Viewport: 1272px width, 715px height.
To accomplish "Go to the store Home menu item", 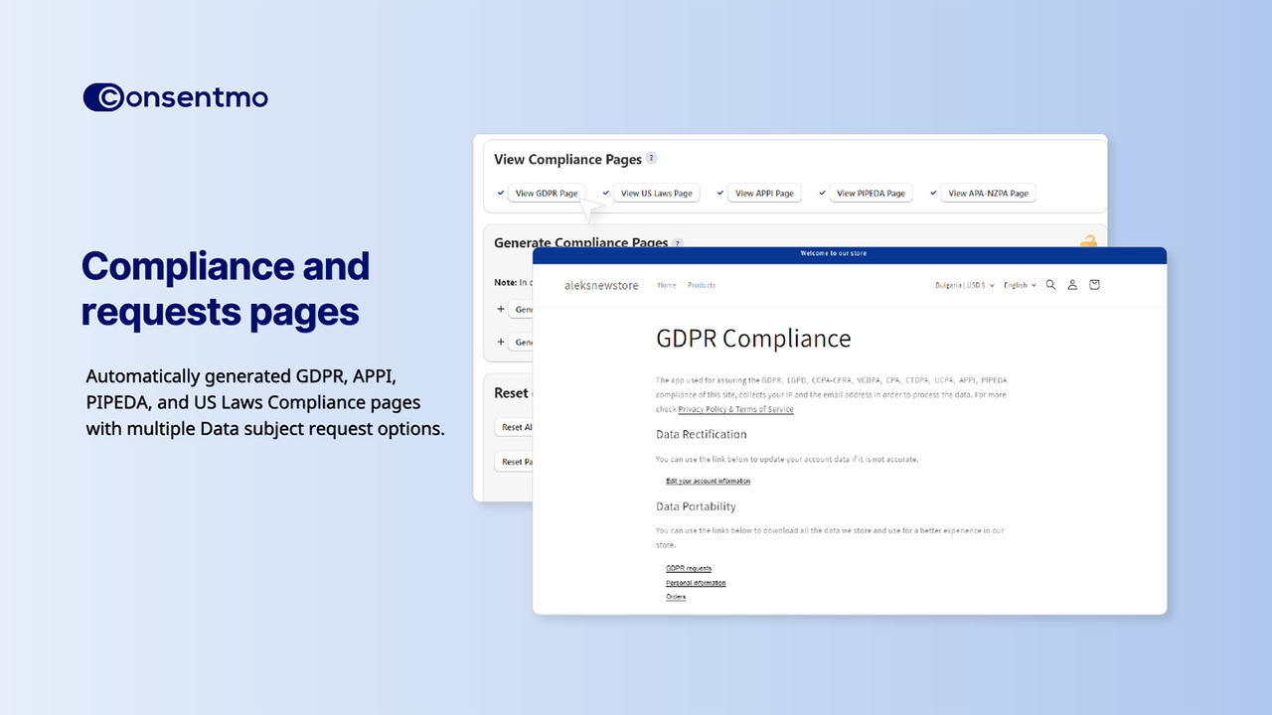I will click(x=667, y=285).
